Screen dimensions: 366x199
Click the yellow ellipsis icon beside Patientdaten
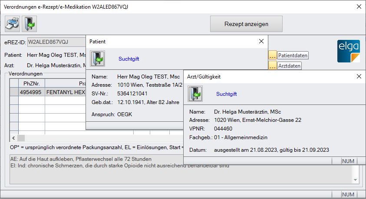273,55
